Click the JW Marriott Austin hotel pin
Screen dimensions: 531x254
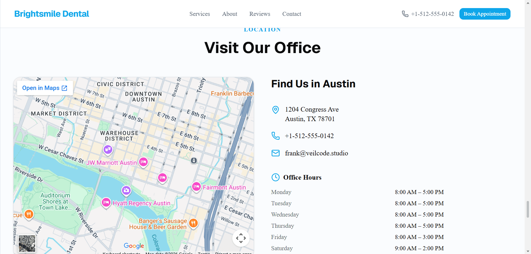point(143,162)
